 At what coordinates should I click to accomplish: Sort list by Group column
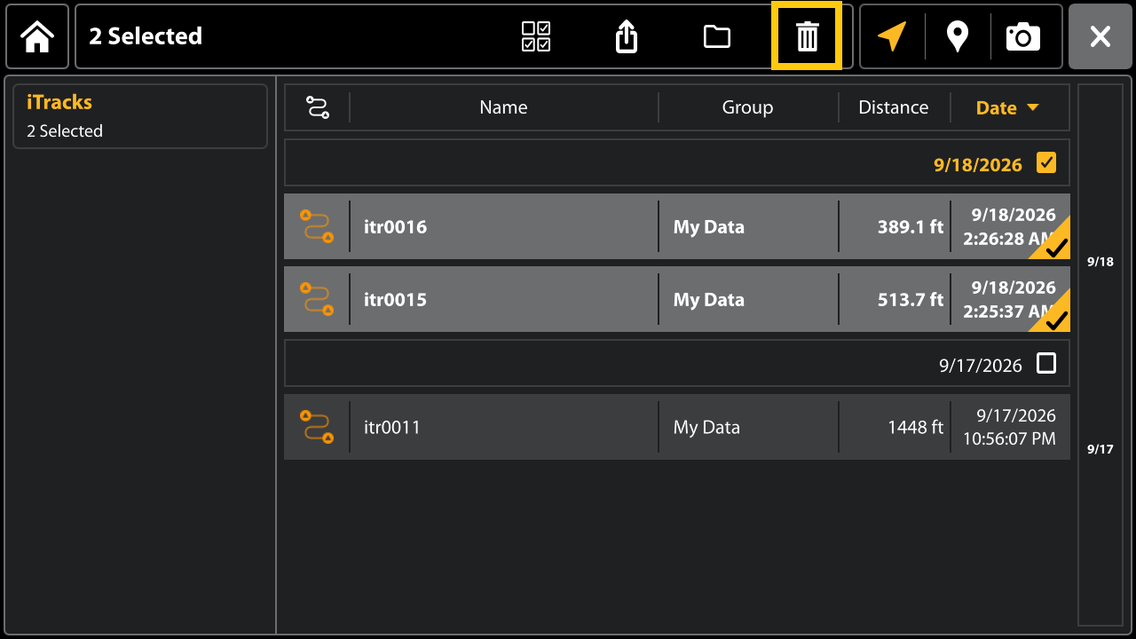pyautogui.click(x=747, y=107)
